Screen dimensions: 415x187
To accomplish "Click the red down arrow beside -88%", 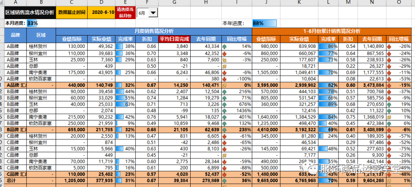I will point(225,168).
